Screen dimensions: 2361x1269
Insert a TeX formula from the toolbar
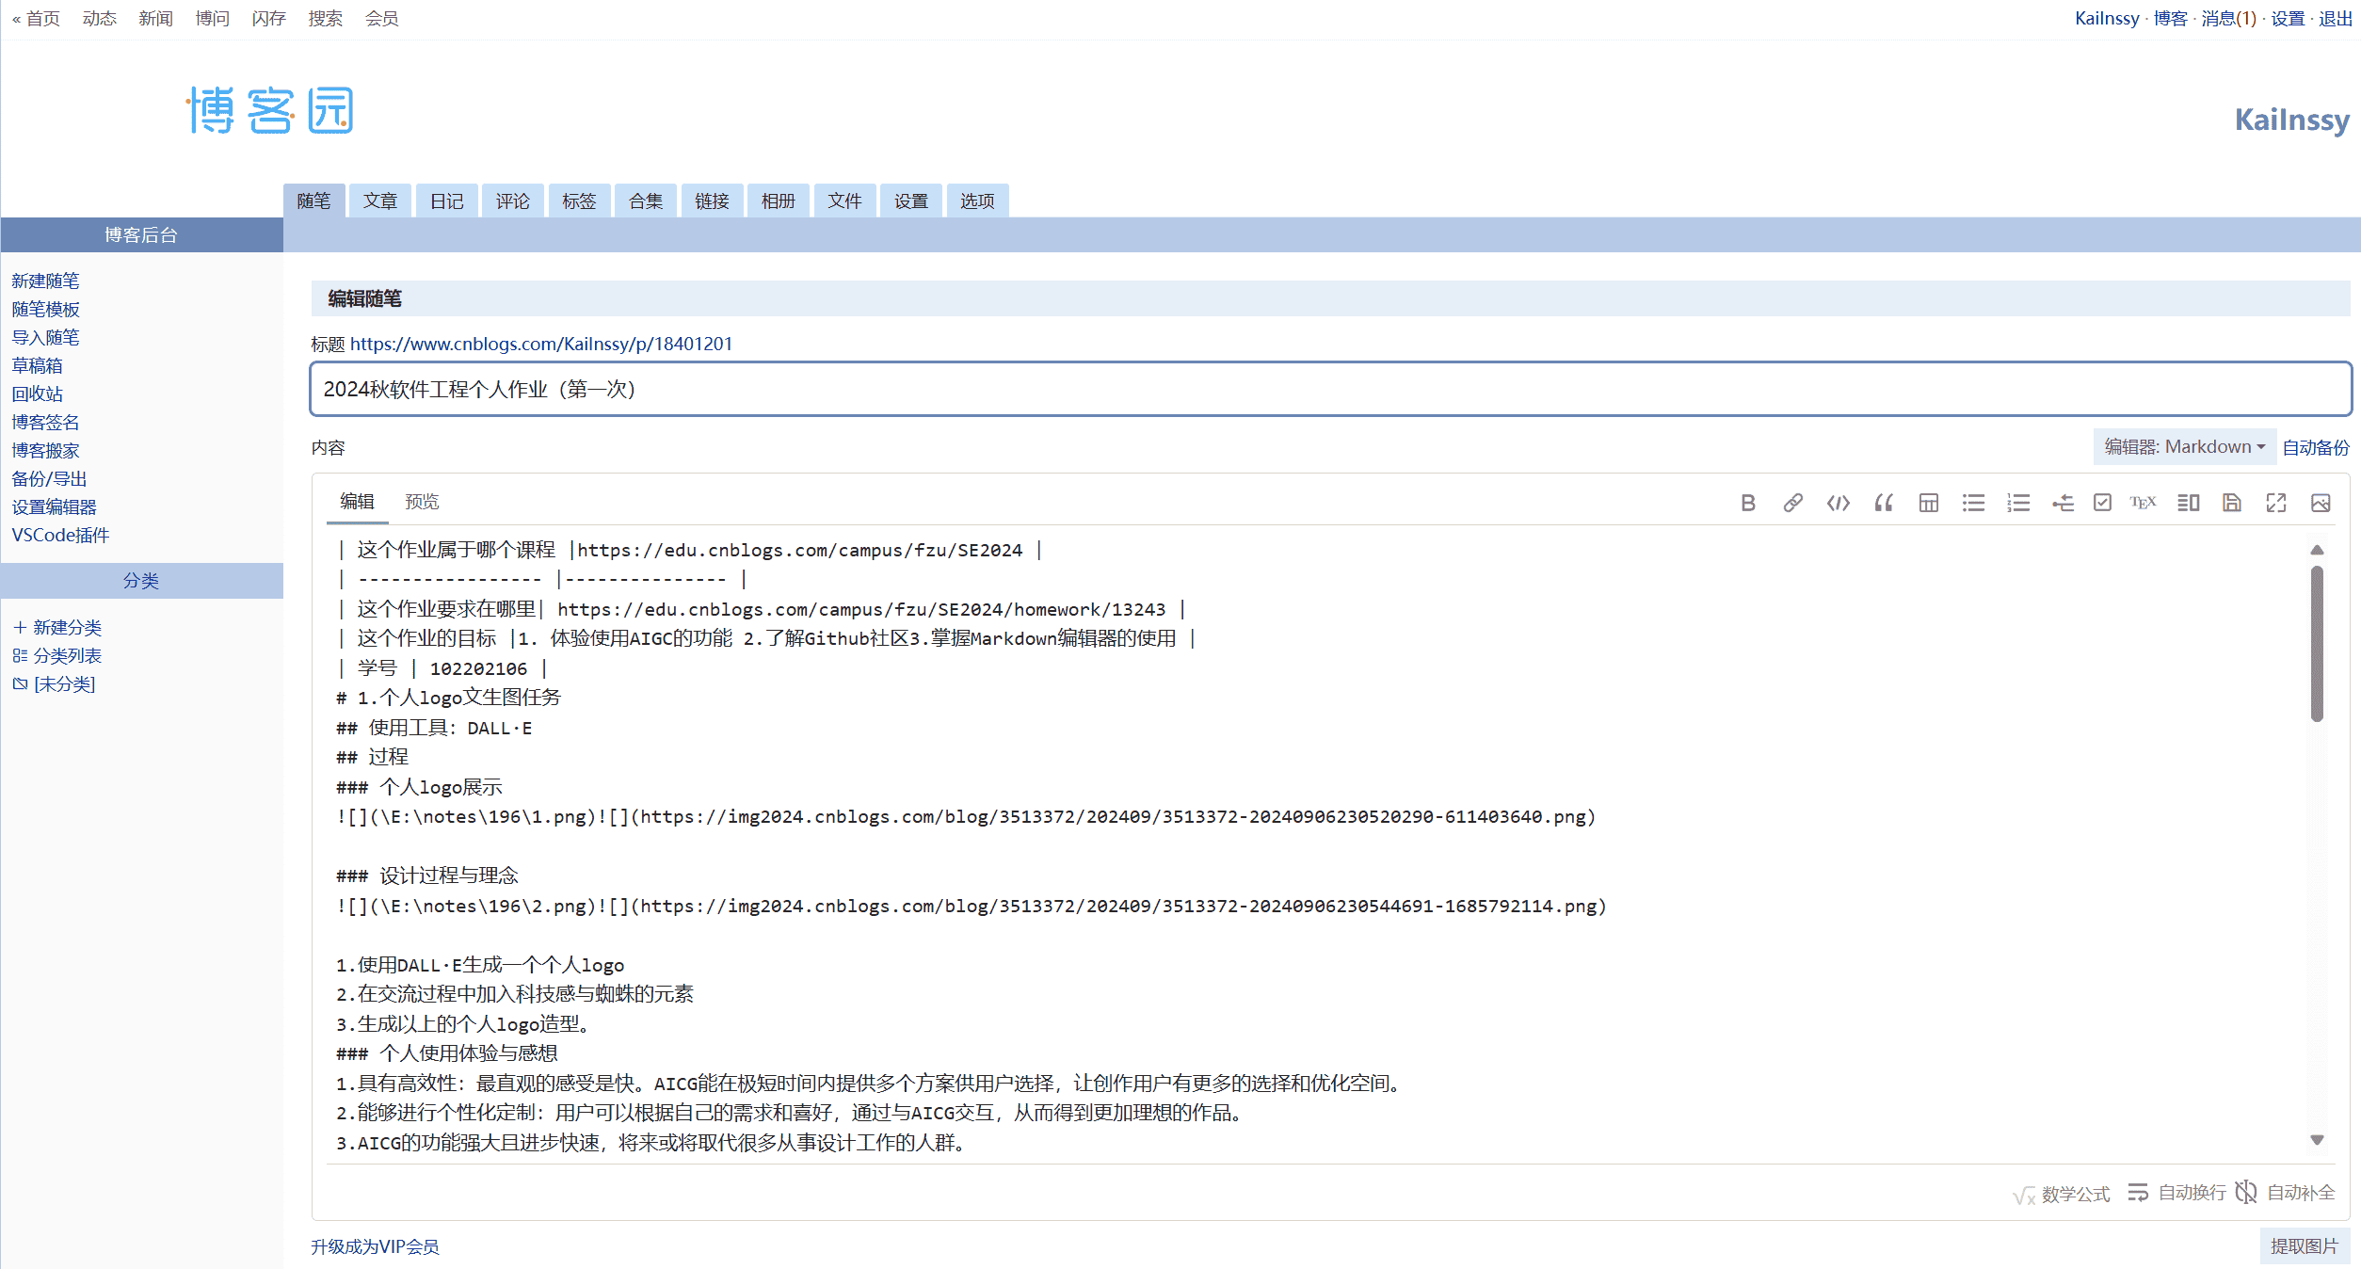[2143, 503]
